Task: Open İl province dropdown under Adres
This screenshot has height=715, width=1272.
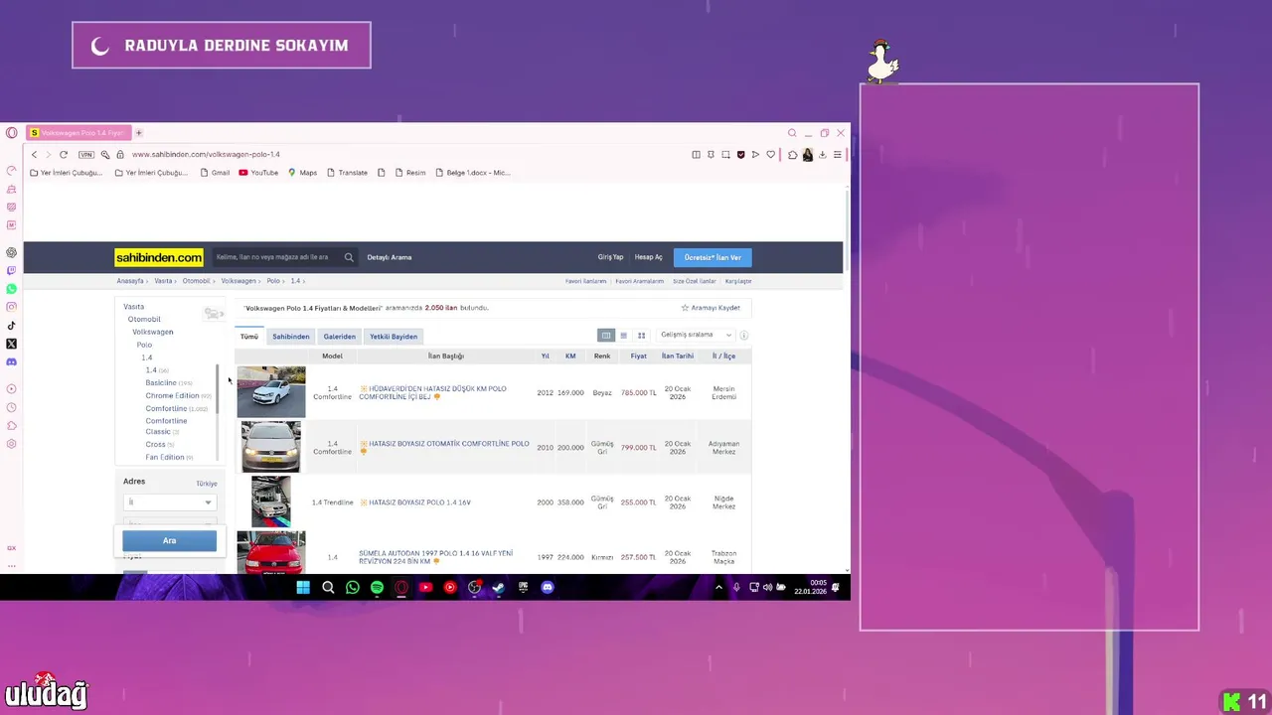Action: [x=169, y=502]
